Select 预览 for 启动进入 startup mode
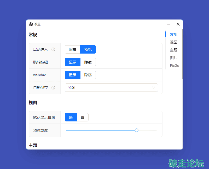The width and height of the screenshot is (209, 169). click(88, 49)
